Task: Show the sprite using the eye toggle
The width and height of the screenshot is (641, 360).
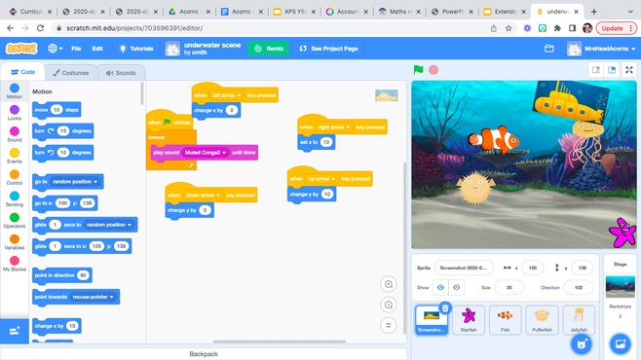Action: click(440, 287)
